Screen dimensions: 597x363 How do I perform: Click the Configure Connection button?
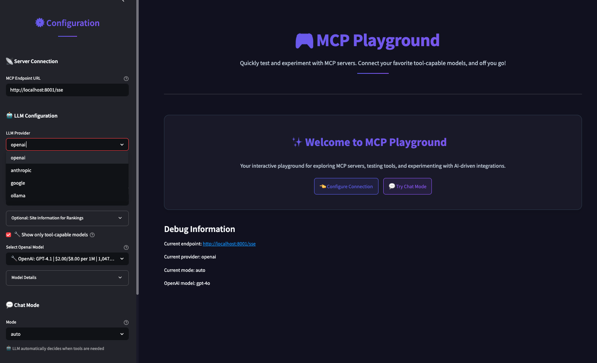coord(346,186)
